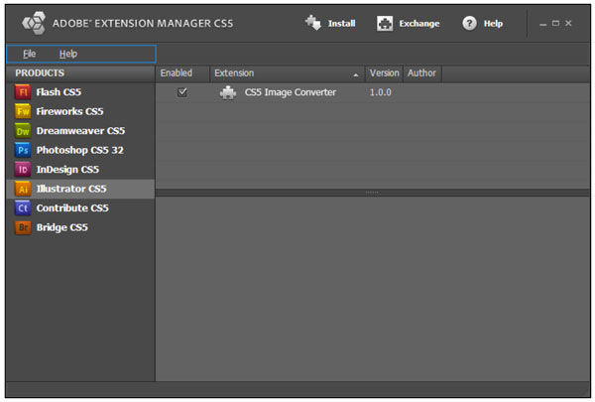Select the Contribute CS5 icon
595x402 pixels.
[x=23, y=208]
